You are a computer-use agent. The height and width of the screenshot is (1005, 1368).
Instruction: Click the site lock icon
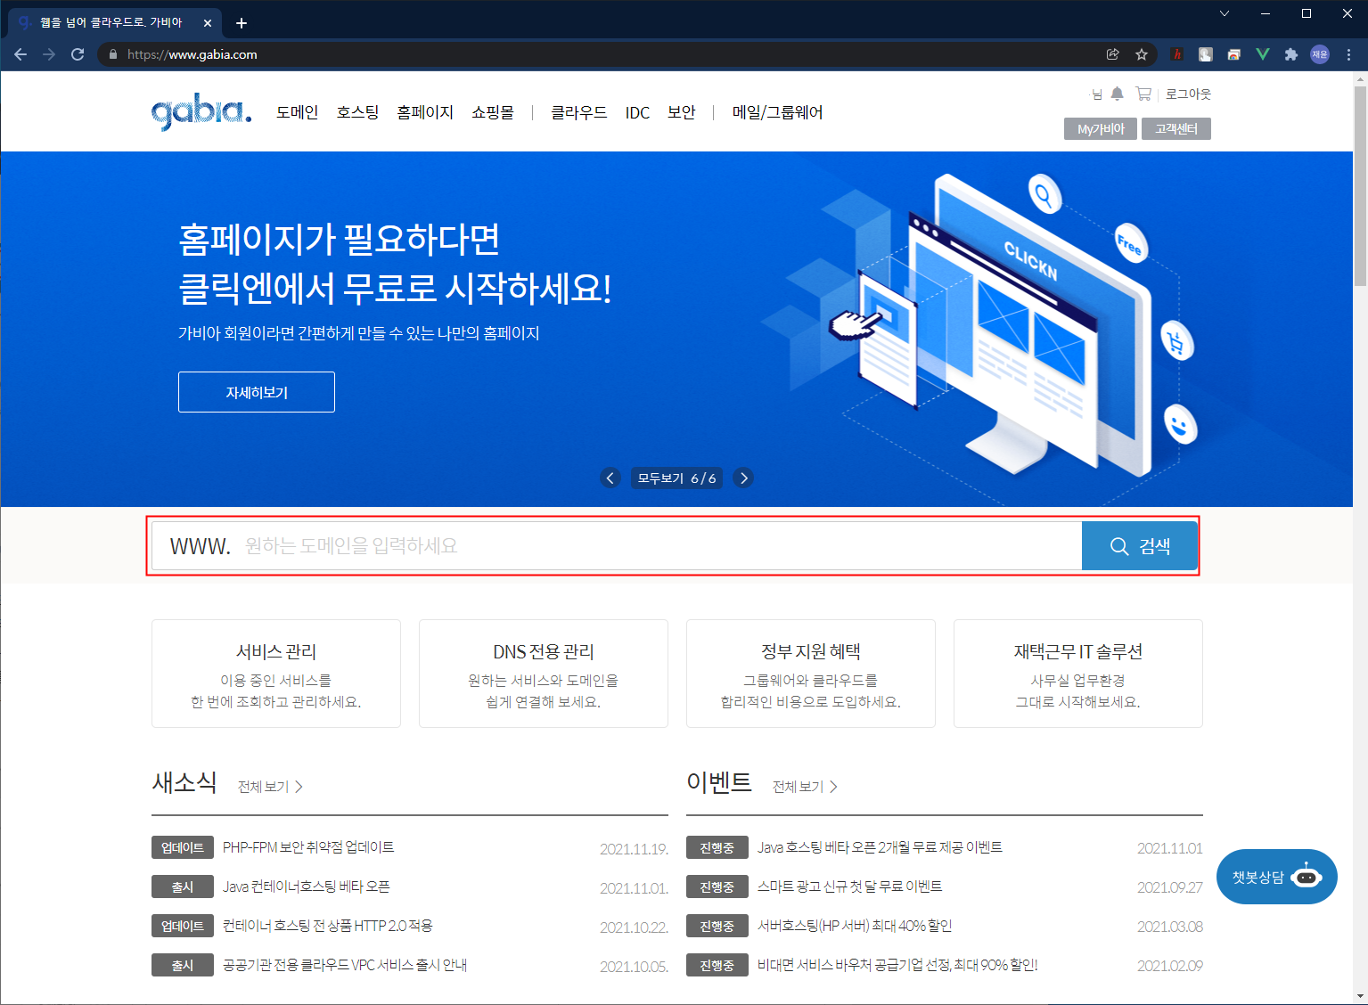point(112,54)
